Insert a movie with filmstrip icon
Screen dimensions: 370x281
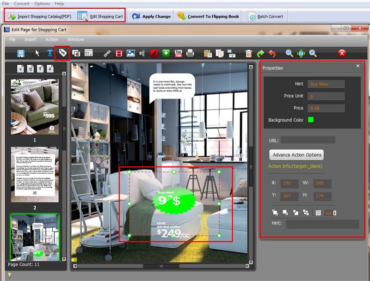click(x=119, y=54)
